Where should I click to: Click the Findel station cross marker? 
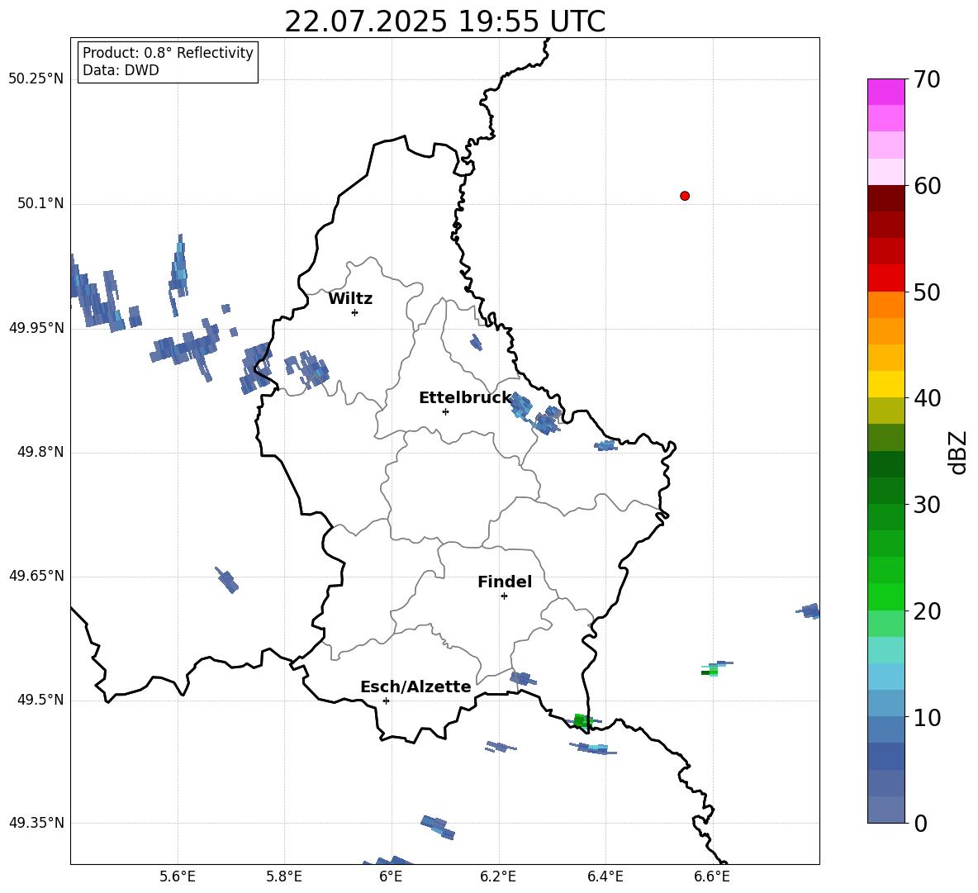click(504, 596)
